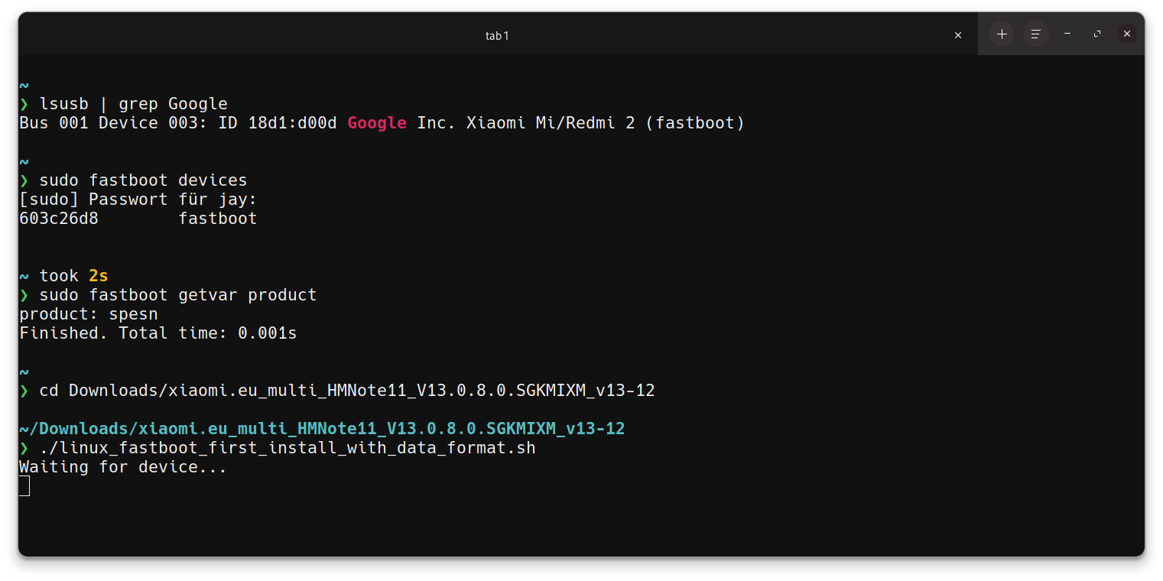Minimize the terminal window
The height and width of the screenshot is (581, 1163).
(1067, 34)
